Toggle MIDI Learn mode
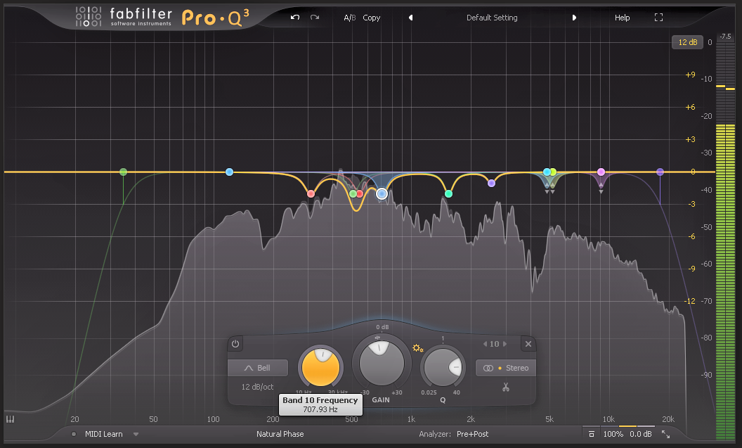The width and height of the screenshot is (742, 448). click(103, 434)
